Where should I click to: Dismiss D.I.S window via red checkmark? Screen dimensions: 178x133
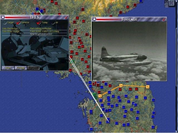pyautogui.click(x=66, y=17)
